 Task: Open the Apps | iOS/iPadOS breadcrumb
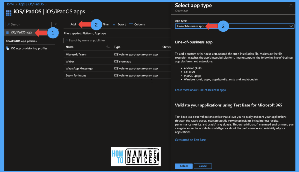point(31,4)
